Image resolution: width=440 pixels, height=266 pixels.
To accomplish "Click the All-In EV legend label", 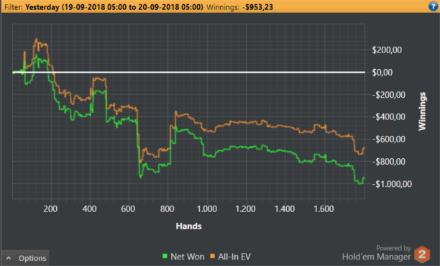I will (234, 257).
